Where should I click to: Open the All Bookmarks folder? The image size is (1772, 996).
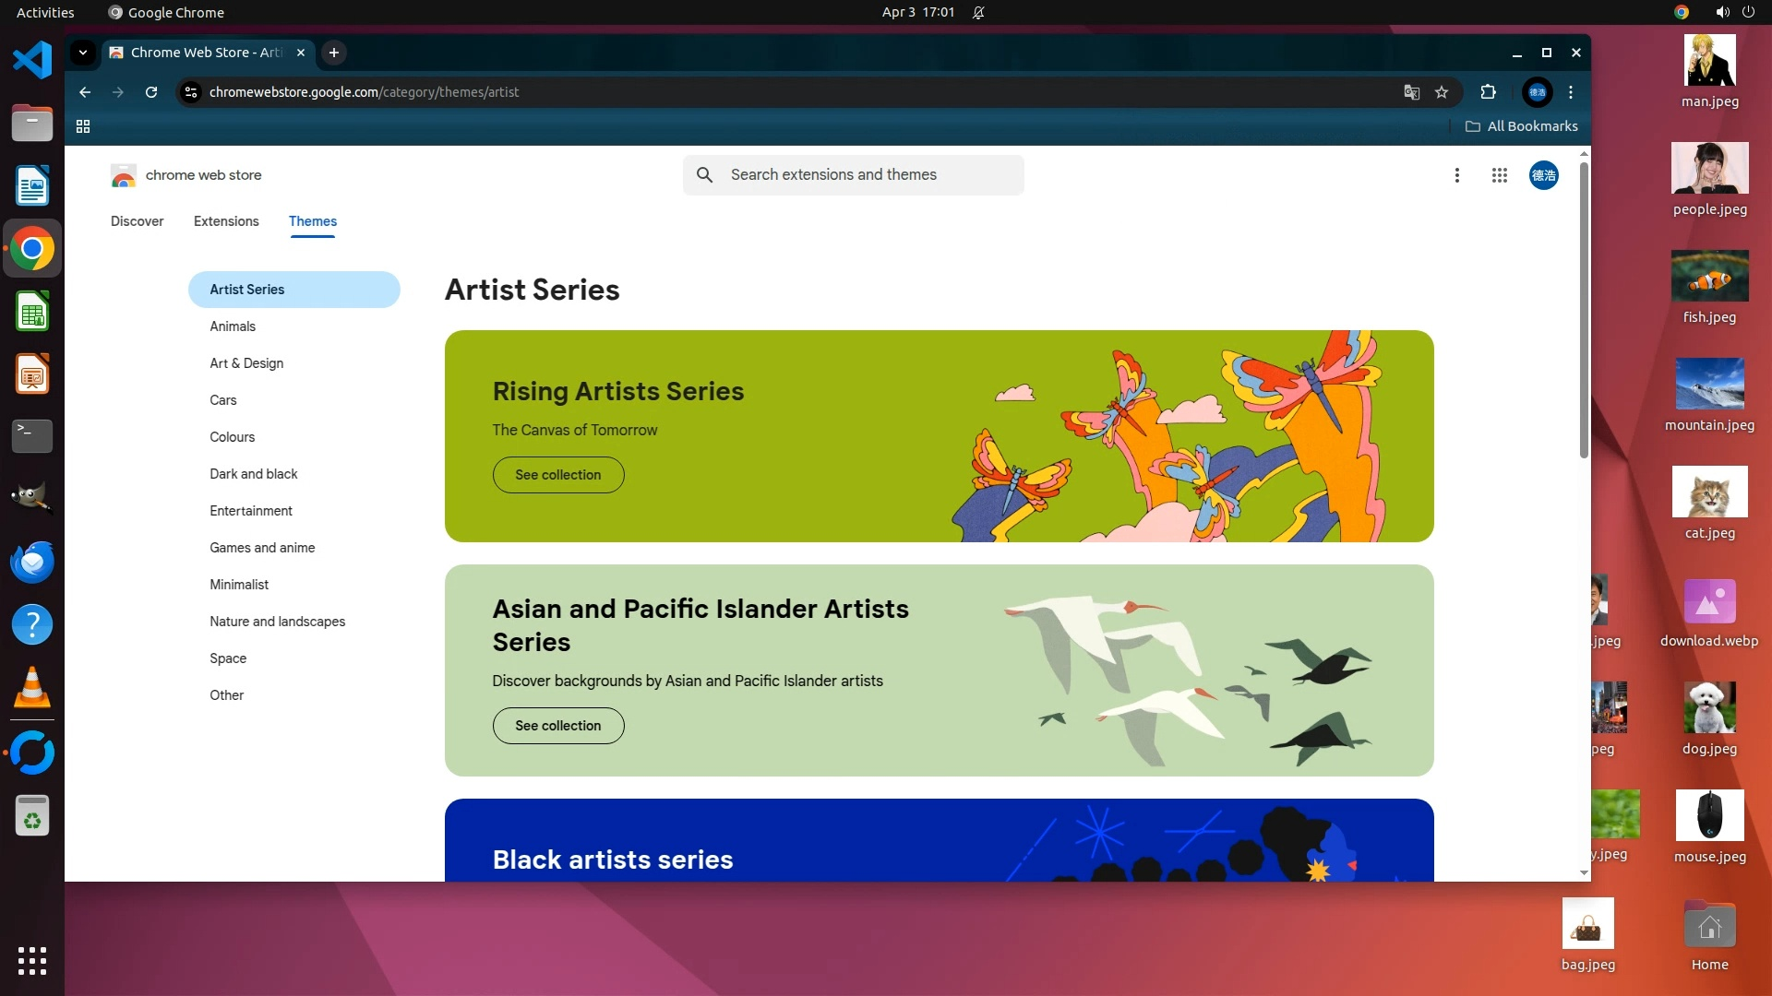point(1522,126)
